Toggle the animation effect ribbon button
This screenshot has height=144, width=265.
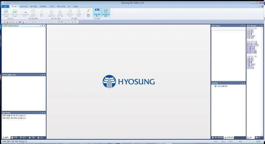point(106,13)
